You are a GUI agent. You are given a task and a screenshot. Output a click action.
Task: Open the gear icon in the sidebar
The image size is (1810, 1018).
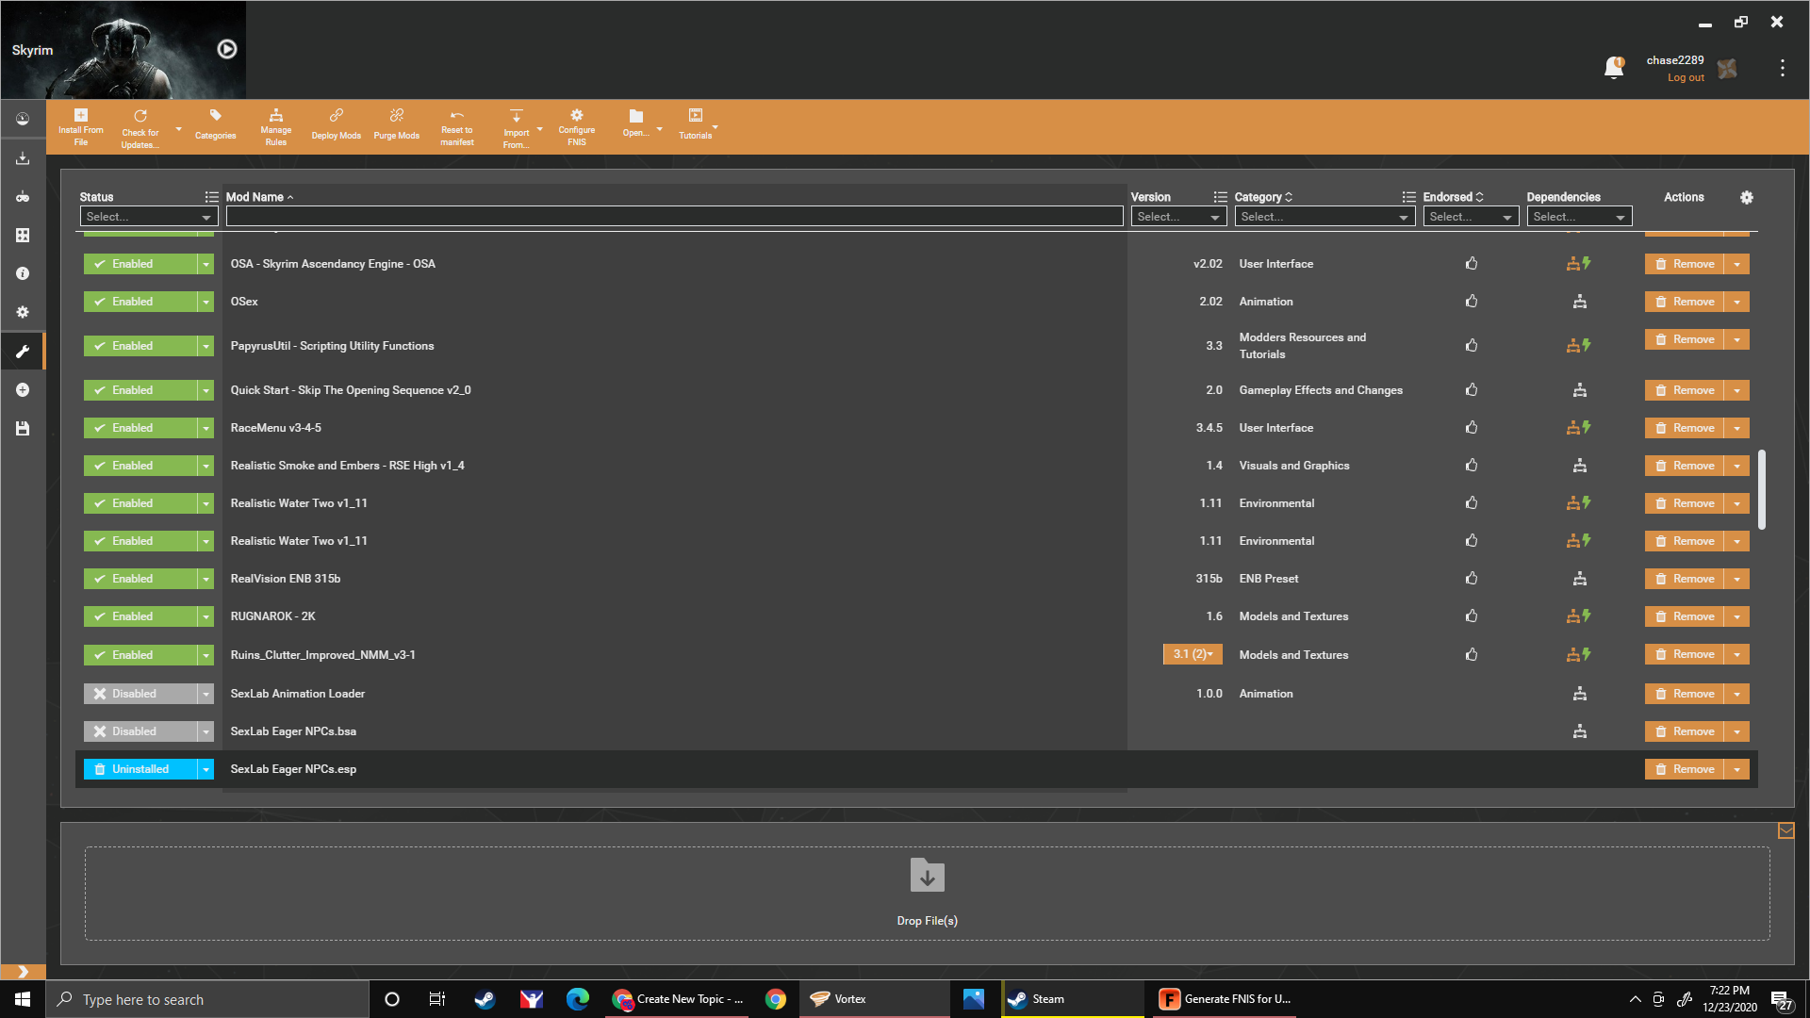pyautogui.click(x=23, y=312)
